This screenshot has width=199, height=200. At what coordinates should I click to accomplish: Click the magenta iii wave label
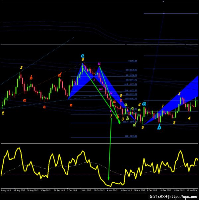[x=101, y=89]
